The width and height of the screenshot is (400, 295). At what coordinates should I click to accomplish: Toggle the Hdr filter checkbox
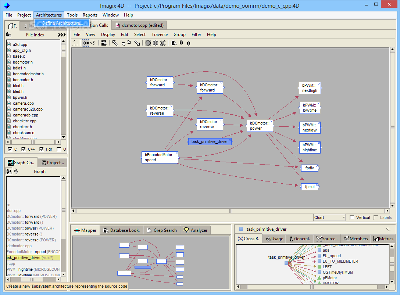[41, 149]
